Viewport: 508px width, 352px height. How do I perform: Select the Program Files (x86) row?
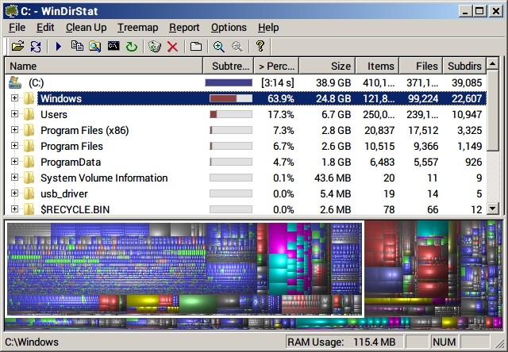84,130
